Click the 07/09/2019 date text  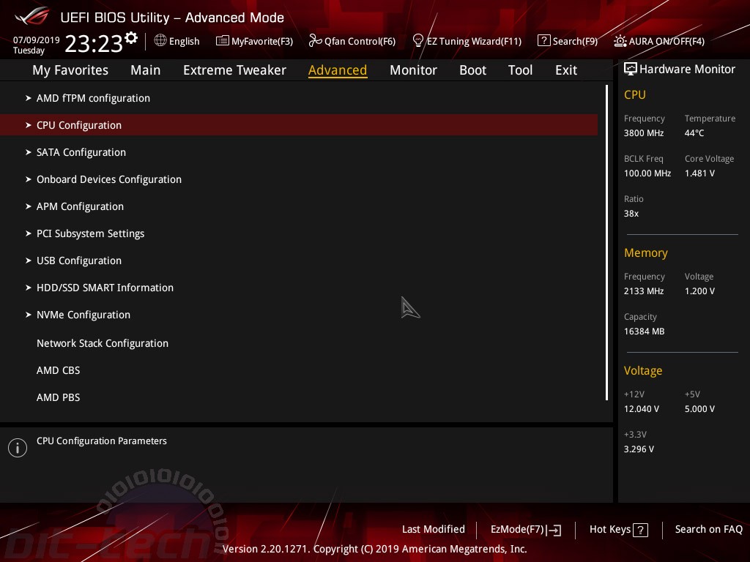point(37,40)
